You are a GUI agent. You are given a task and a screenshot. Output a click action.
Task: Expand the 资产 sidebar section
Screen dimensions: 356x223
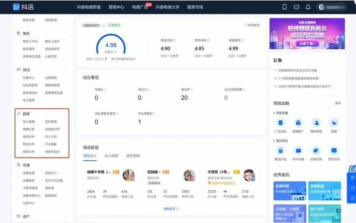tap(65, 216)
